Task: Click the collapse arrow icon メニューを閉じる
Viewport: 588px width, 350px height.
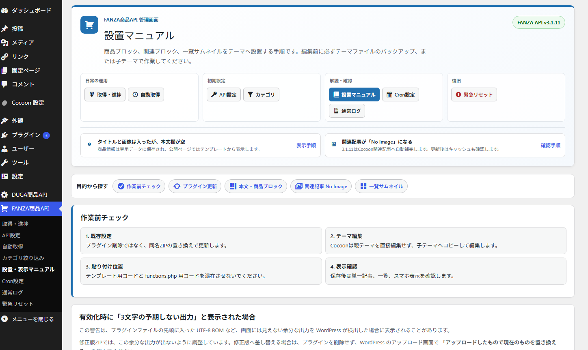Action: pos(4,319)
